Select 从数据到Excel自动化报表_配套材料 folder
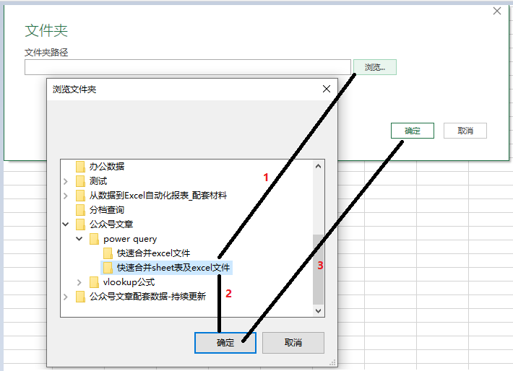513x371 pixels. click(x=158, y=196)
